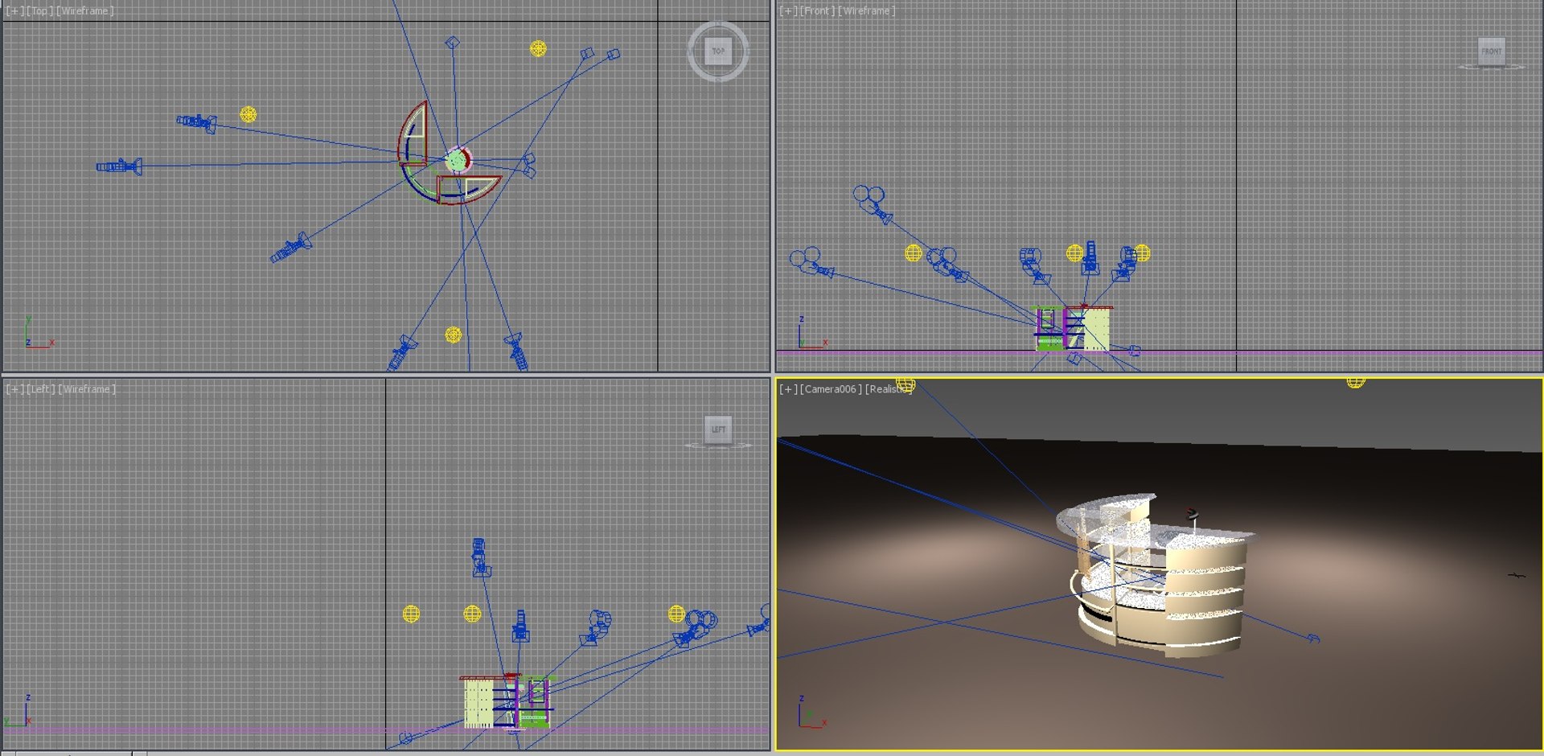Select the yellow omni light at bottom of Top viewport
Image resolution: width=1544 pixels, height=756 pixels.
454,335
